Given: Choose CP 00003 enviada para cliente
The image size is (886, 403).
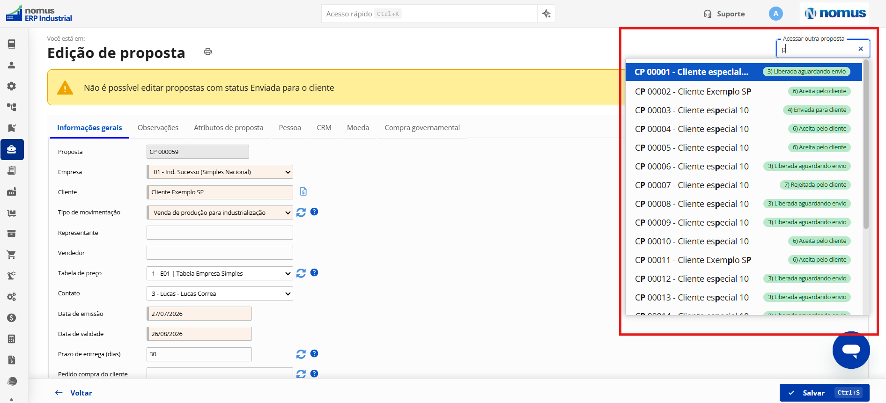Looking at the screenshot, I should tap(744, 110).
